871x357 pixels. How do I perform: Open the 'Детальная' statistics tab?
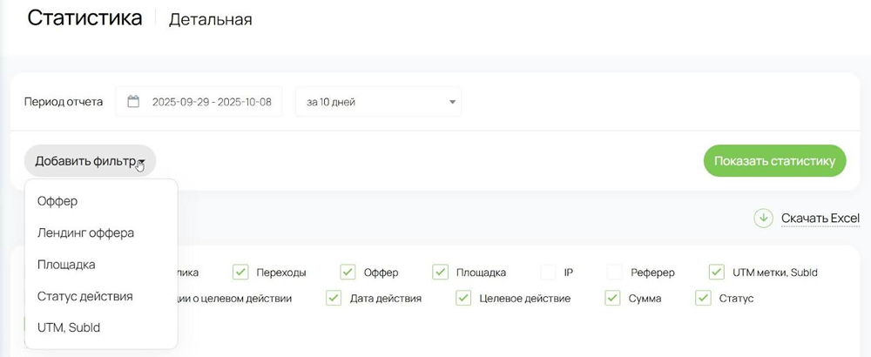pos(211,19)
